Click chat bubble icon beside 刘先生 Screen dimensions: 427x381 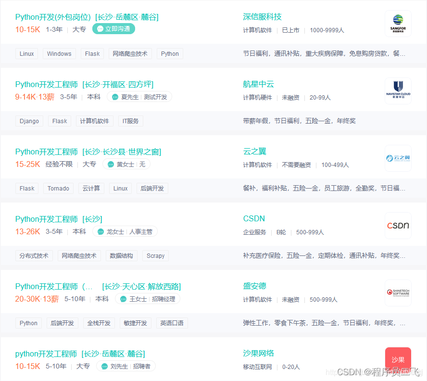104,366
